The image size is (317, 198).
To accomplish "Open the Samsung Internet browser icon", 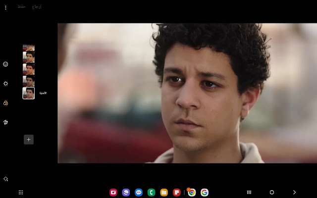I will 126,193.
